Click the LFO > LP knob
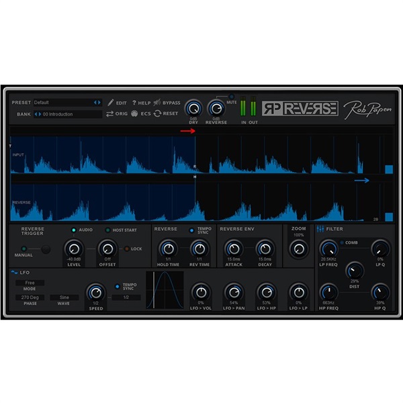Image resolution: width=403 pixels, height=403 pixels. click(299, 292)
